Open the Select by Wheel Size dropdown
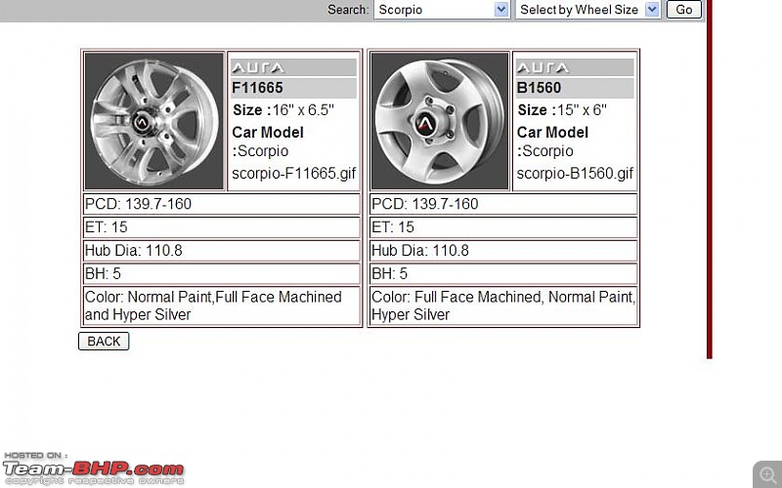 click(588, 10)
